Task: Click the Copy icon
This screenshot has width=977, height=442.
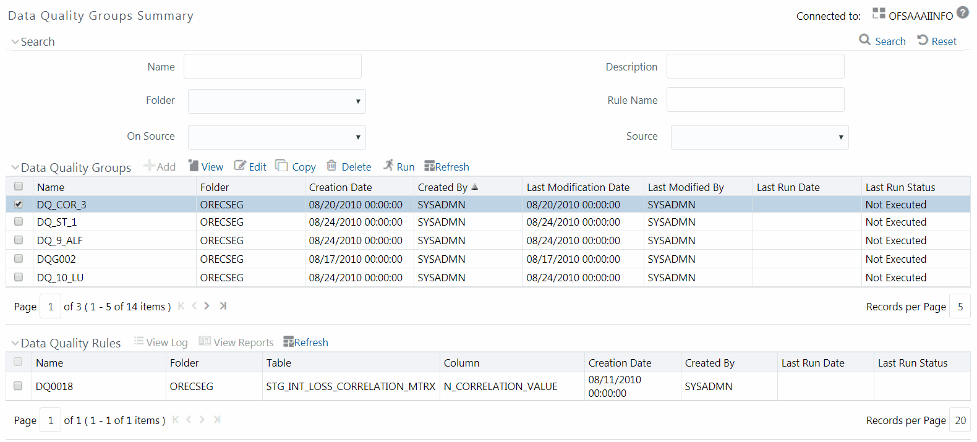Action: click(x=281, y=165)
